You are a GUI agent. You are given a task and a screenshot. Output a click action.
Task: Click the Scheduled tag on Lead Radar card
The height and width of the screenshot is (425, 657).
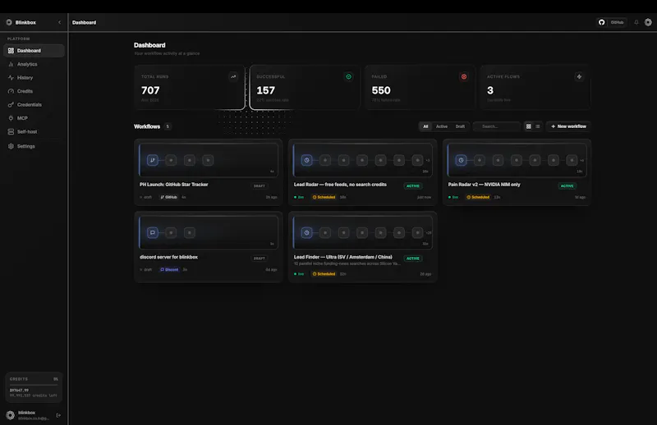[x=324, y=197]
